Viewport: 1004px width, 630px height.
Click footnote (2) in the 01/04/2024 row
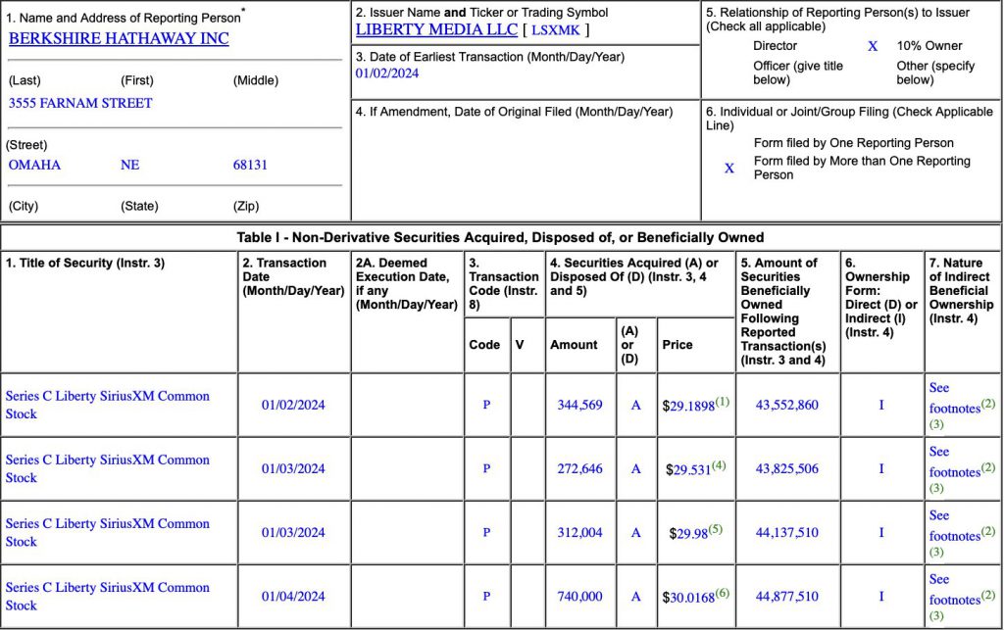[988, 595]
